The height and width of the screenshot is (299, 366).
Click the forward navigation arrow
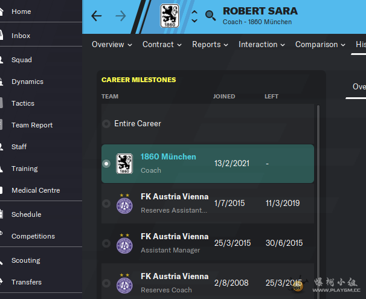pyautogui.click(x=121, y=16)
